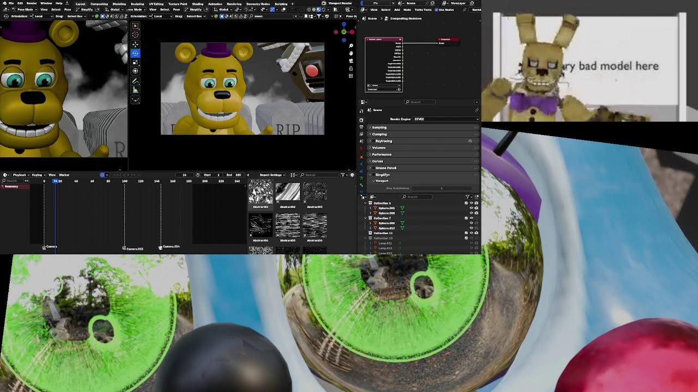The image size is (698, 392).
Task: Select the Move tool in viewport toolbar
Action: pyautogui.click(x=135, y=44)
